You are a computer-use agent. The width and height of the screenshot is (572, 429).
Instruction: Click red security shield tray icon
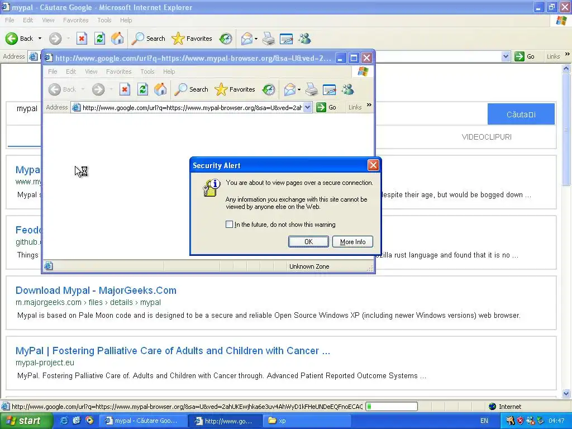click(520, 421)
